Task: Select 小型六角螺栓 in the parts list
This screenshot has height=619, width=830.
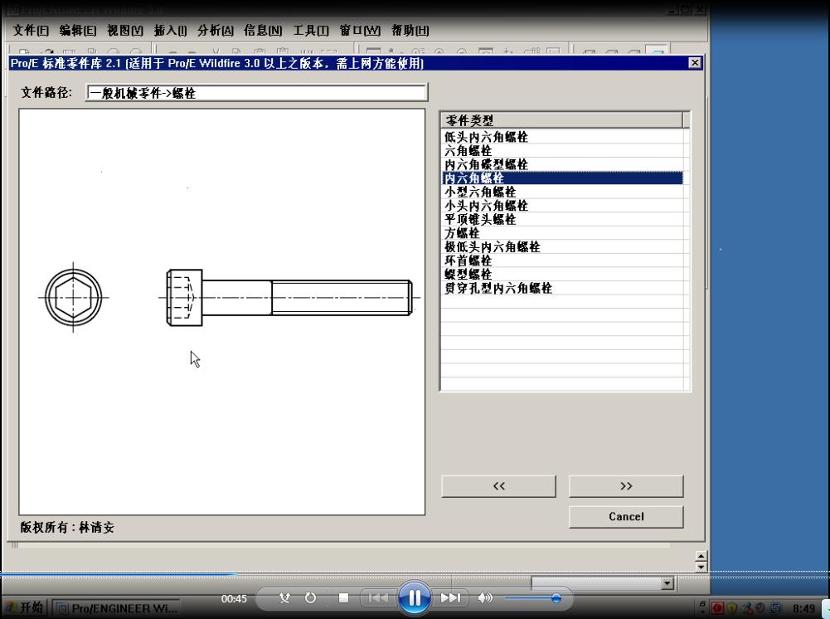Action: (562, 192)
